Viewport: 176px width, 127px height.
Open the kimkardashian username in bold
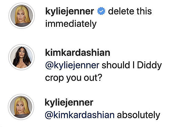78,53
